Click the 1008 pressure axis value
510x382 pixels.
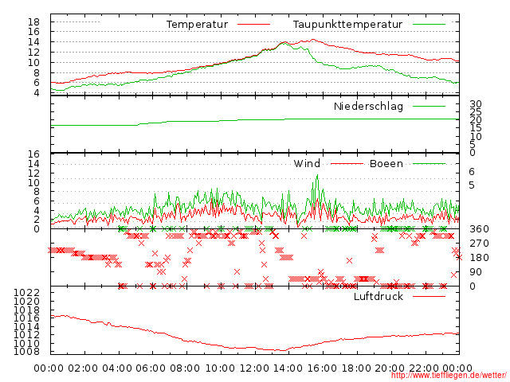[26, 352]
